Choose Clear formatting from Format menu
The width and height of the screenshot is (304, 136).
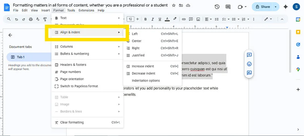(x=72, y=122)
